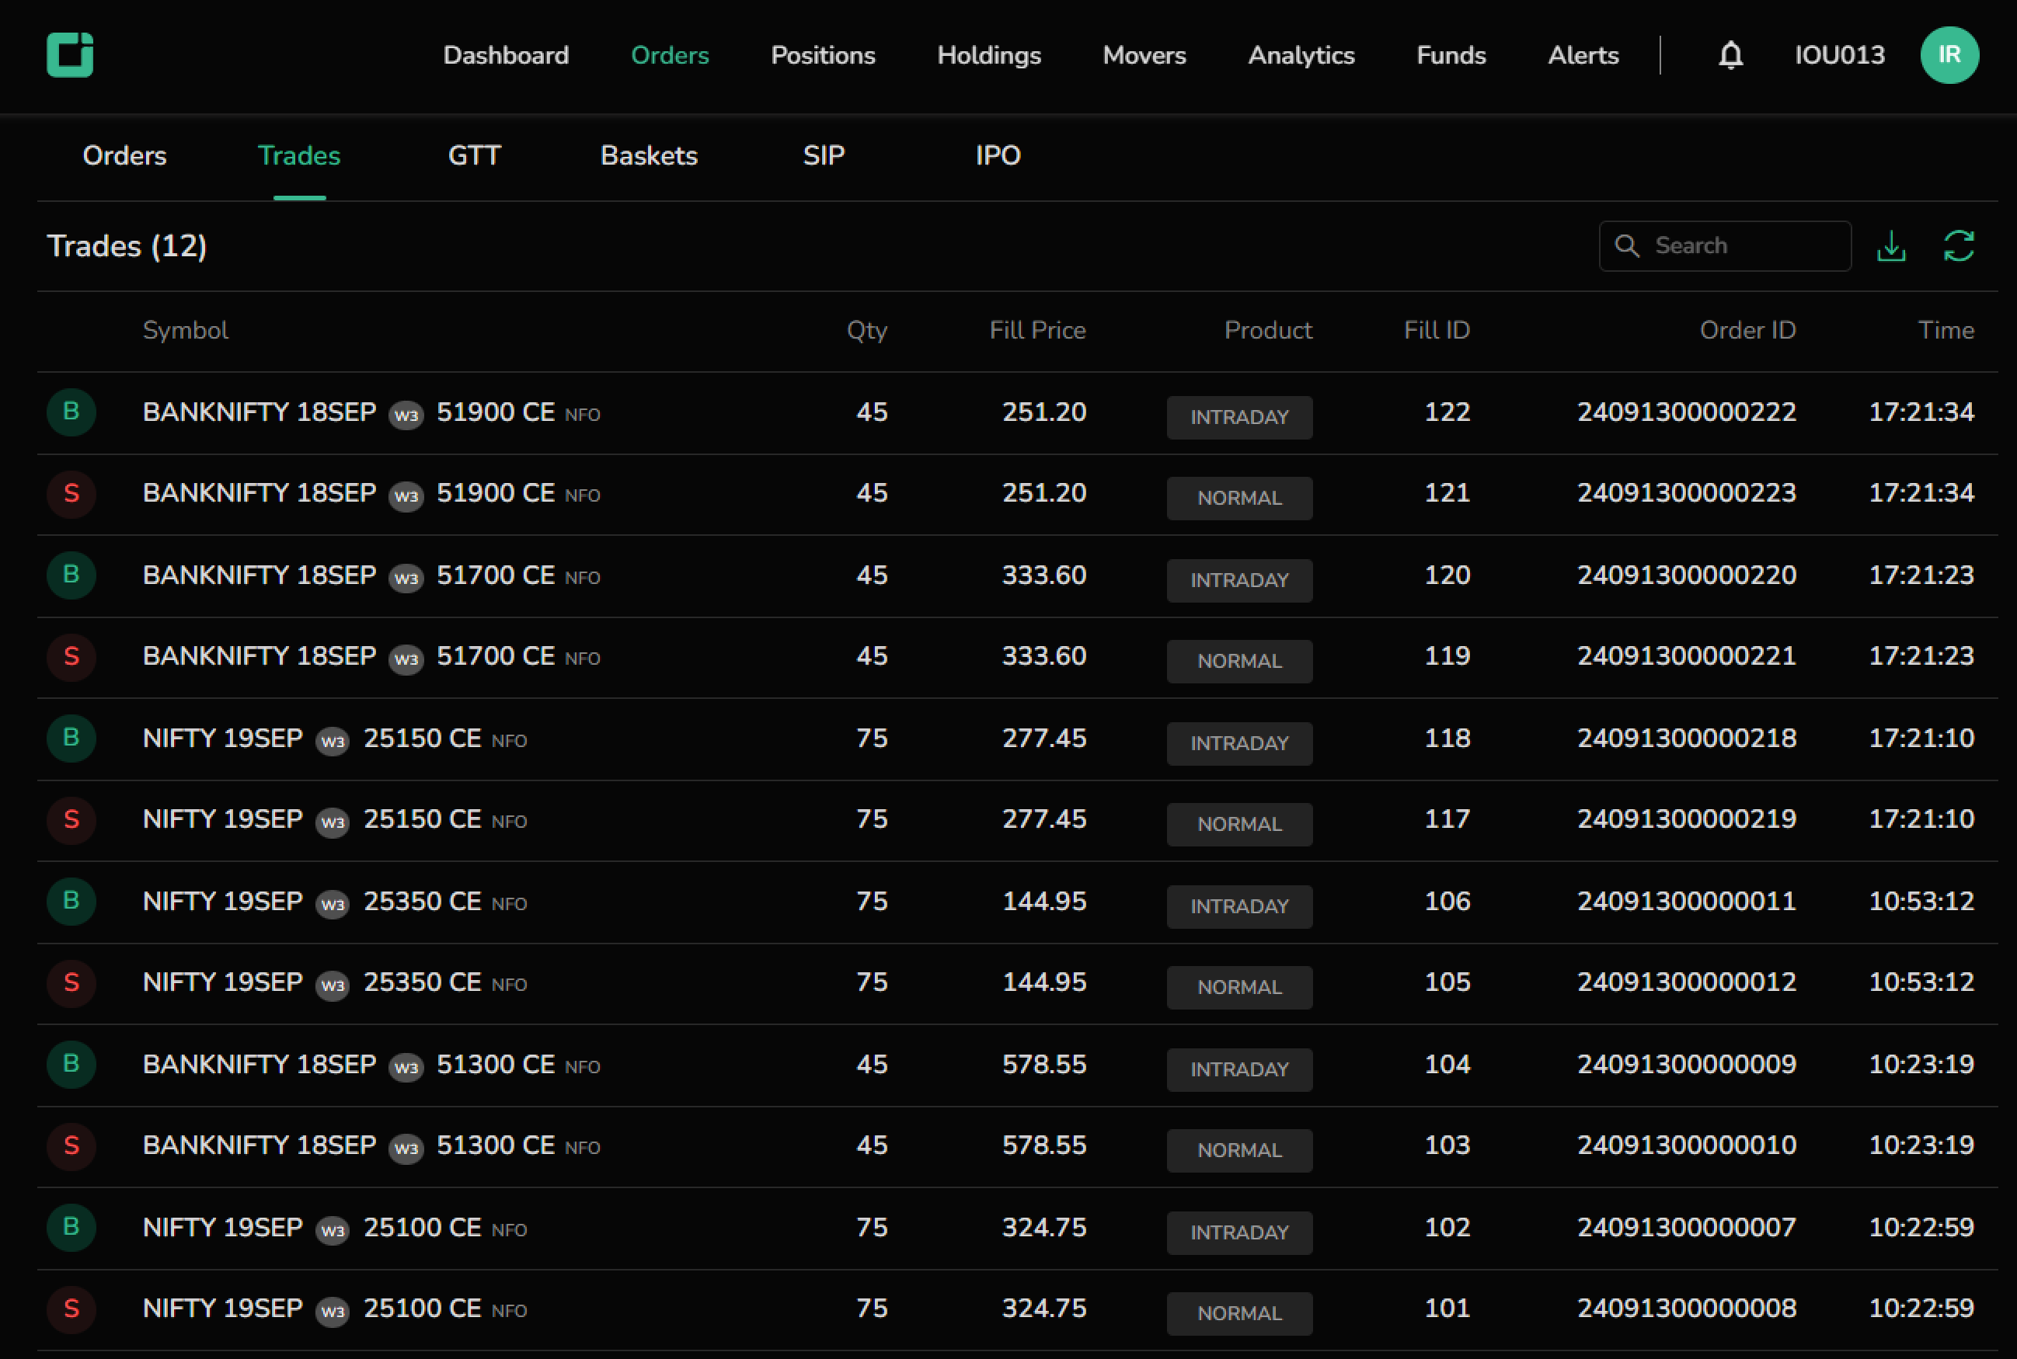Click order ID 24091300000011

(1687, 901)
